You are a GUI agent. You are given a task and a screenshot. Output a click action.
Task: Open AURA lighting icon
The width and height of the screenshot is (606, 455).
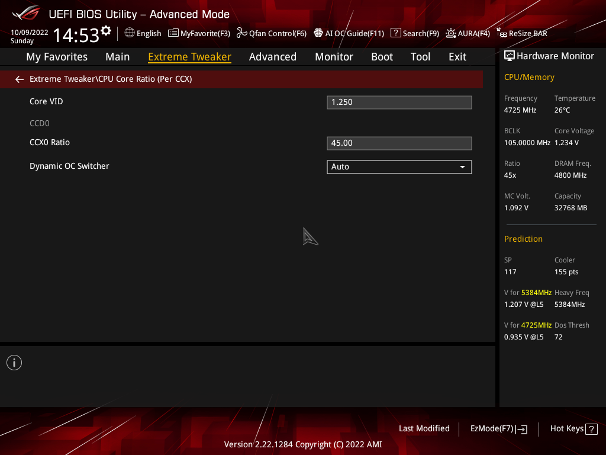click(x=450, y=33)
